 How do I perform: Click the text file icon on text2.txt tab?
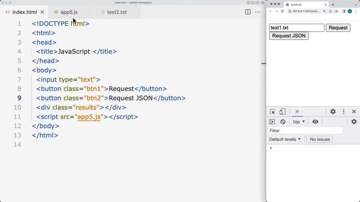pyautogui.click(x=103, y=12)
